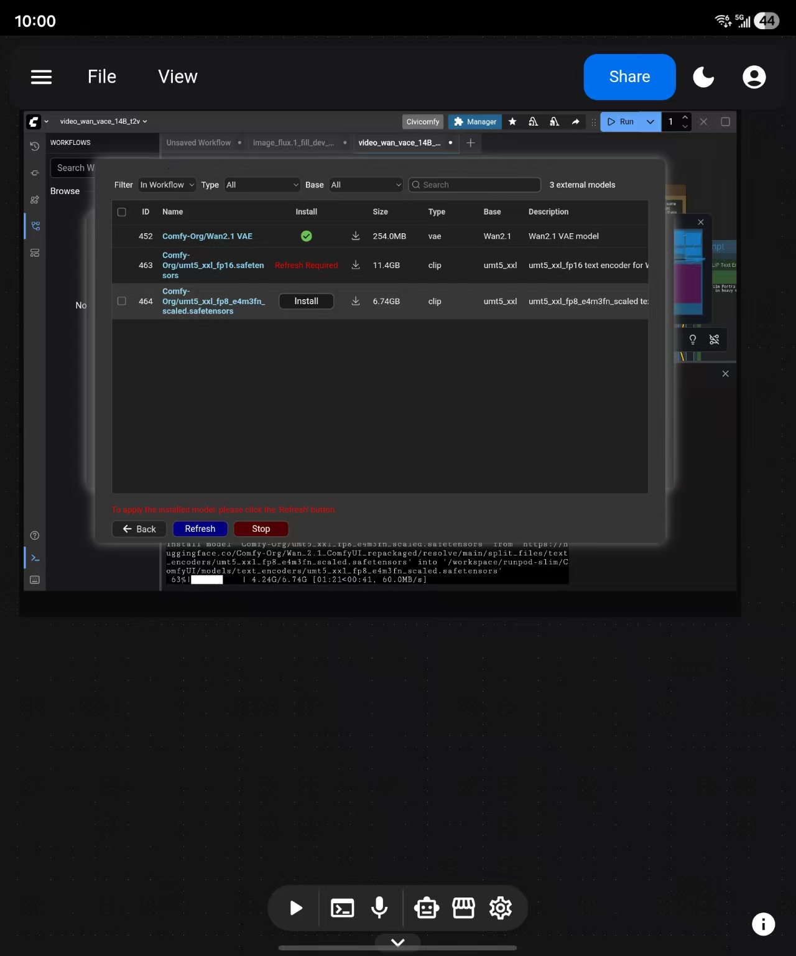796x956 pixels.
Task: Click the red Stop button
Action: click(x=261, y=529)
